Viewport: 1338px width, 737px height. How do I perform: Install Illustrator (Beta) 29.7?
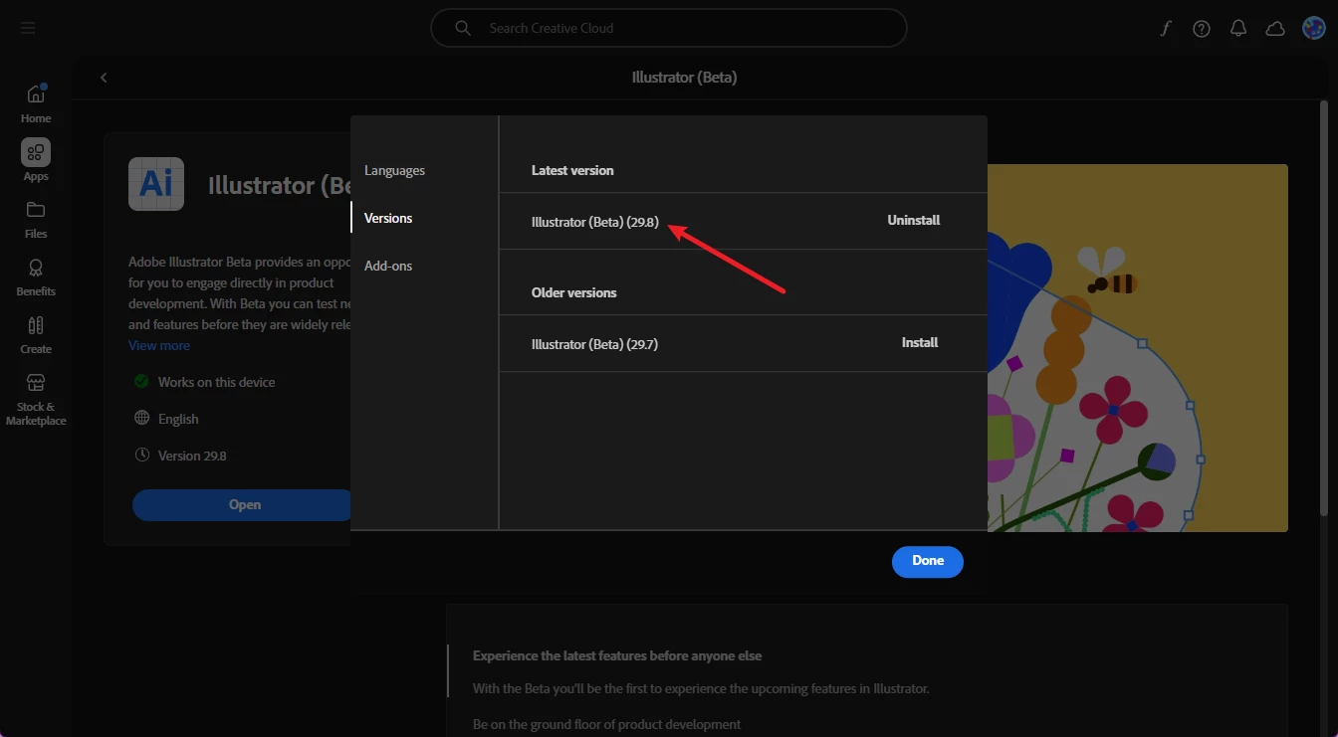click(920, 342)
